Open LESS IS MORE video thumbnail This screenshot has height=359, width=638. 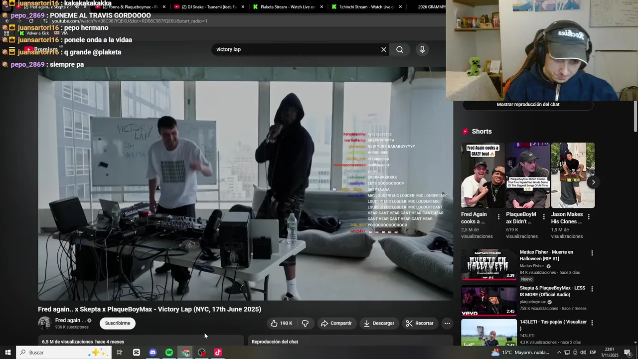click(489, 301)
